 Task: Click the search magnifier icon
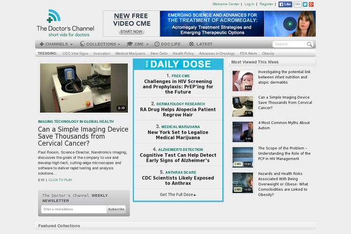[309, 44]
